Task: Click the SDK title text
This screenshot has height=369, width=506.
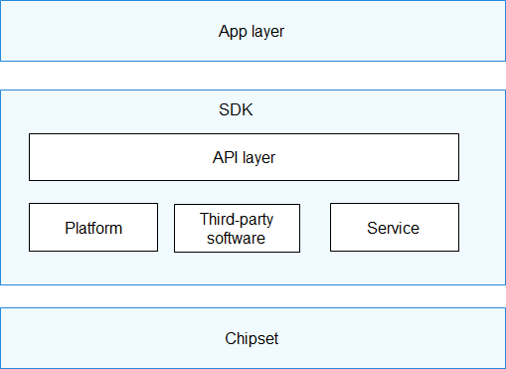Action: pos(236,109)
